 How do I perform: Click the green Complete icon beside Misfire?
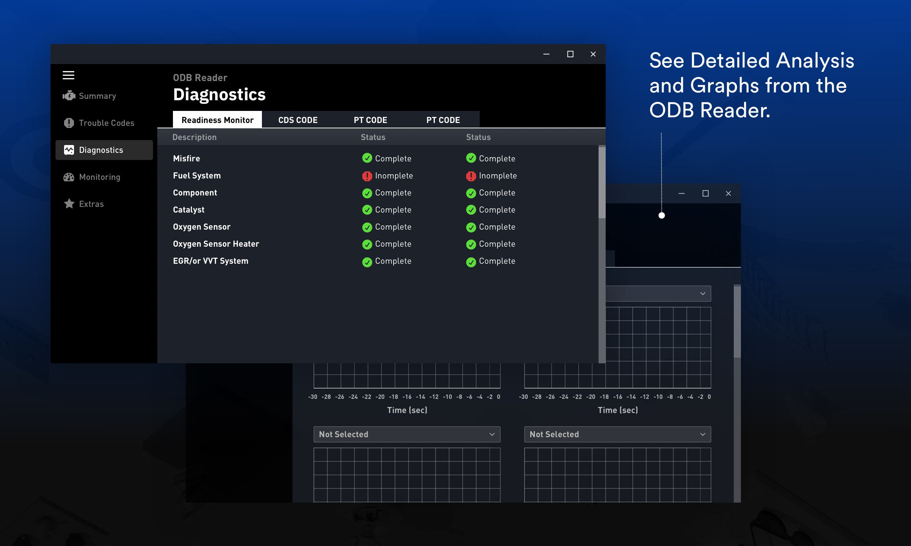(x=367, y=158)
